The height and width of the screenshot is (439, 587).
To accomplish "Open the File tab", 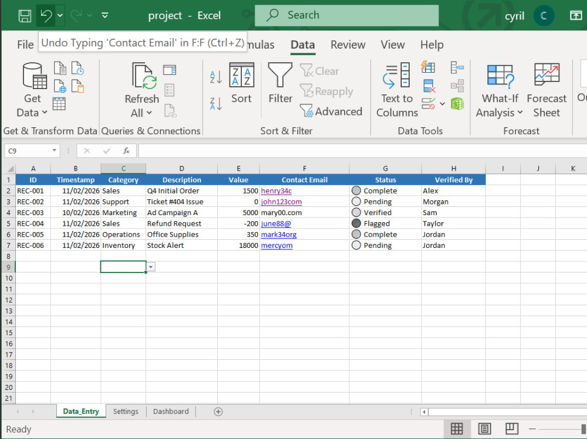I will pyautogui.click(x=25, y=45).
